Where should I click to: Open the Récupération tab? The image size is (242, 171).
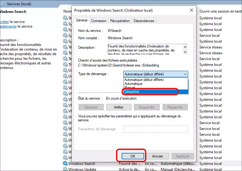[x=120, y=21]
